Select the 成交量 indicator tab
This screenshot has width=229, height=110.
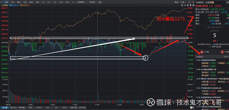tap(5, 107)
